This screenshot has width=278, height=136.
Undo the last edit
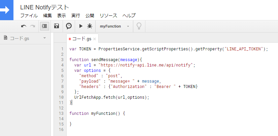[24, 26]
